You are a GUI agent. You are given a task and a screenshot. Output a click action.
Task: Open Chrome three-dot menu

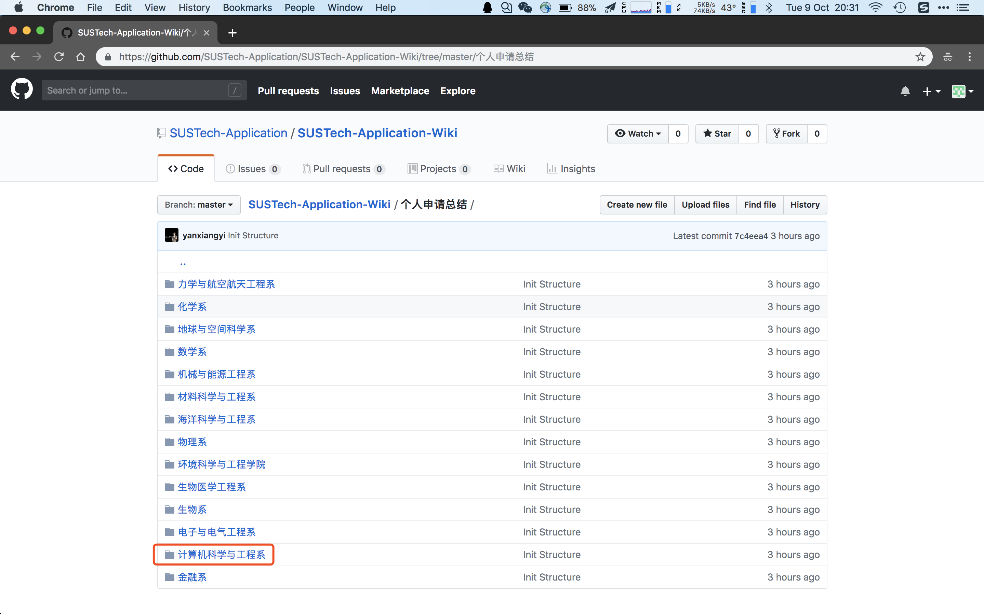click(969, 57)
